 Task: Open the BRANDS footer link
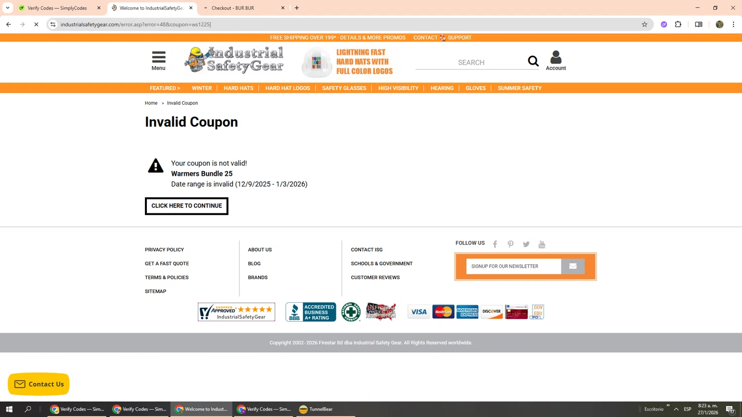[x=258, y=277]
